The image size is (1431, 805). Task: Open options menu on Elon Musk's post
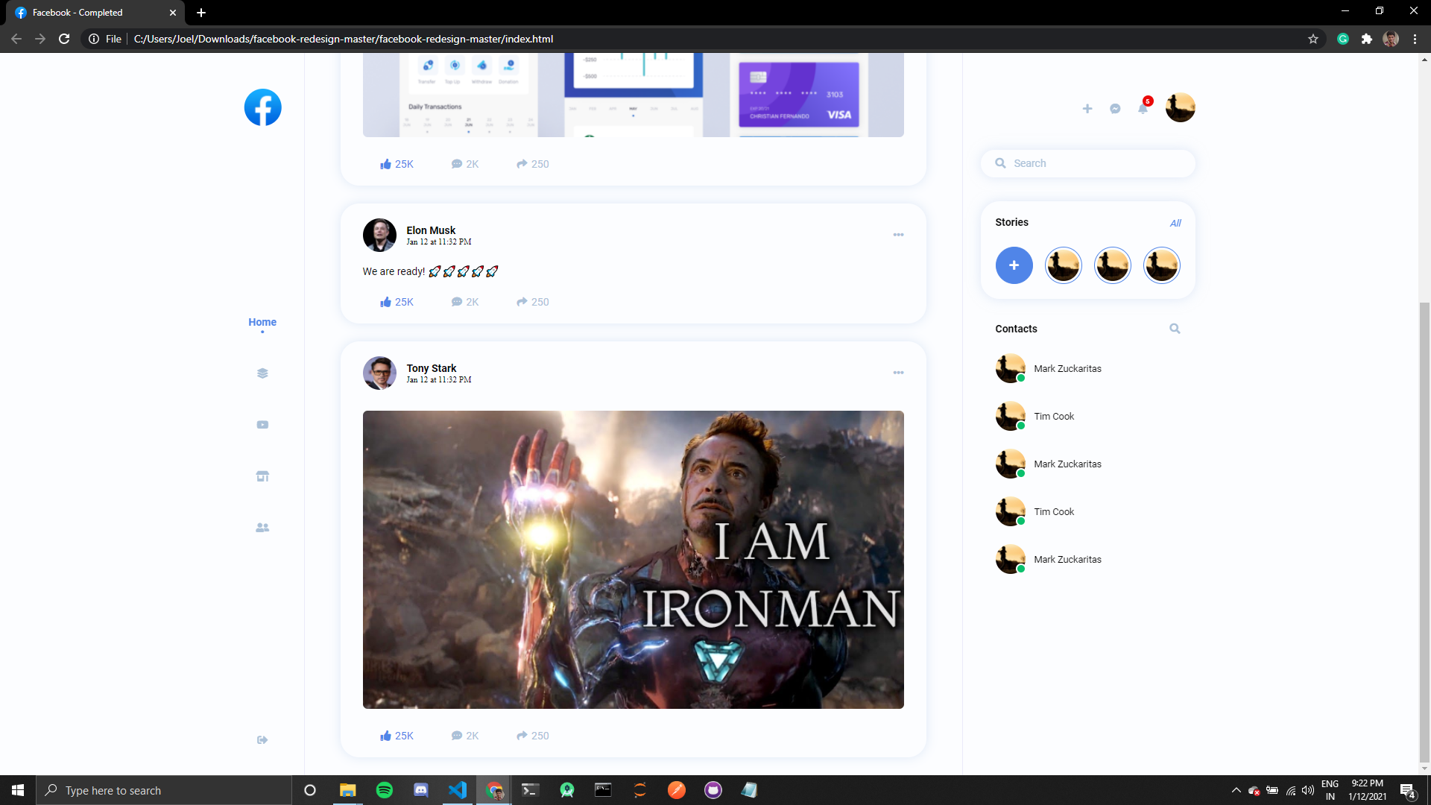pos(898,235)
